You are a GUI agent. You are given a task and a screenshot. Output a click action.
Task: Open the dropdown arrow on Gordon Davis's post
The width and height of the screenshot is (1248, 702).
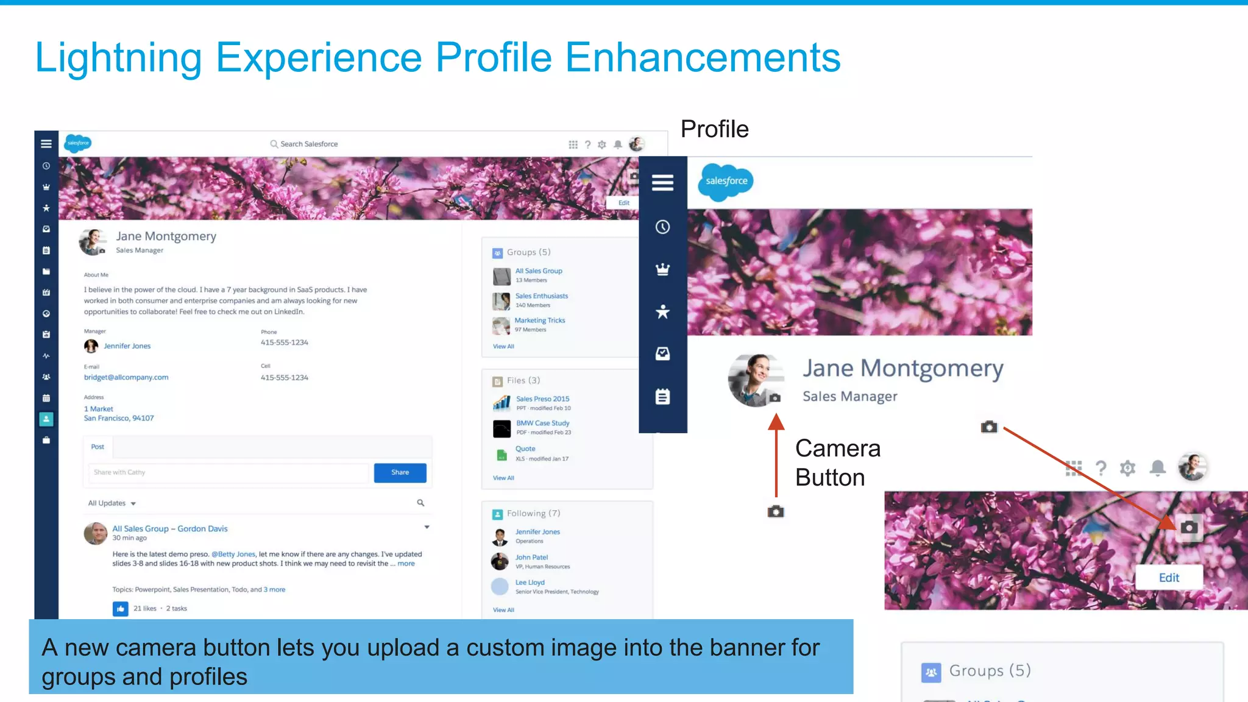pos(427,527)
